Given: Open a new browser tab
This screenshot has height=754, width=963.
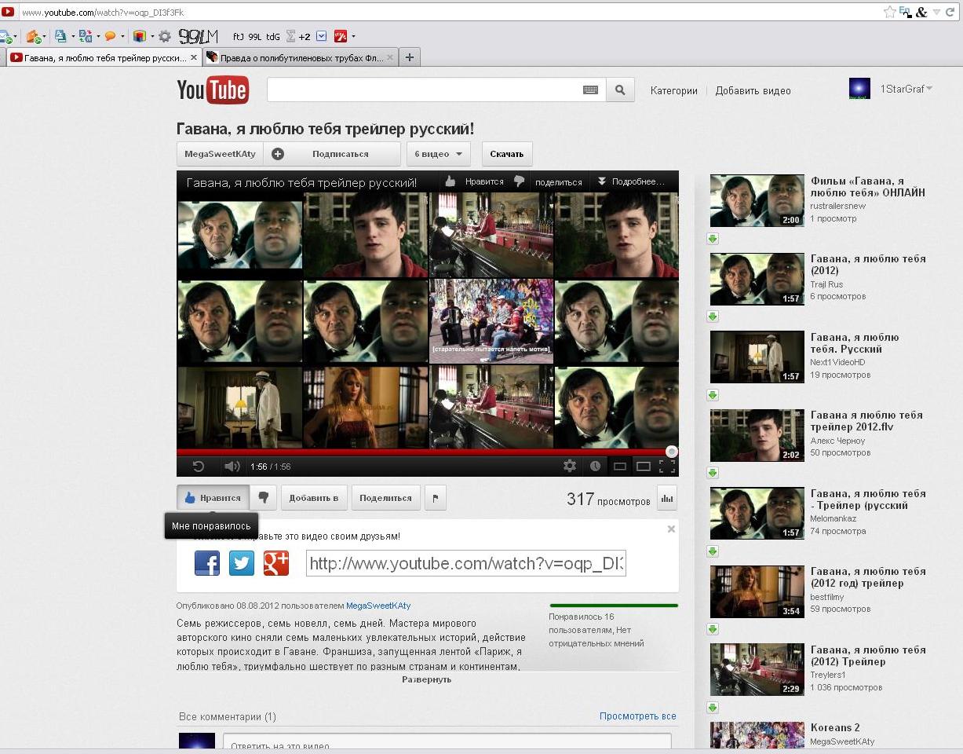Looking at the screenshot, I should (409, 57).
